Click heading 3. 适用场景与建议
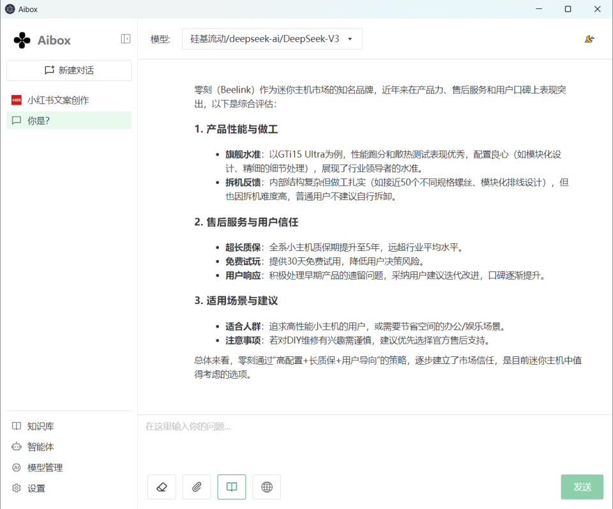 [x=236, y=301]
